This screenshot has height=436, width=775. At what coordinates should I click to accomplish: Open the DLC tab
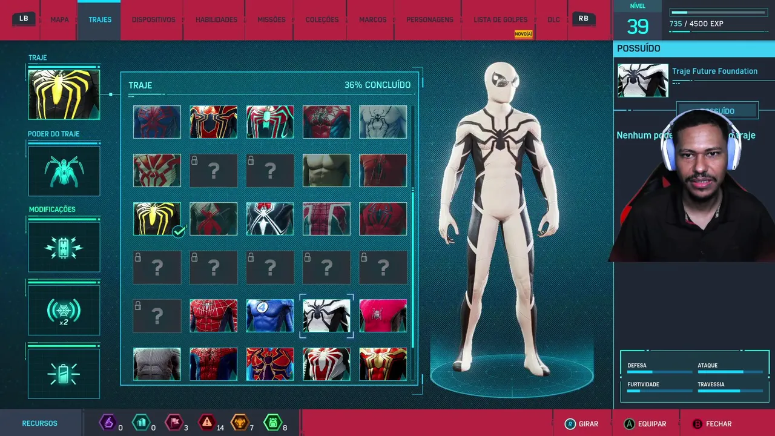[553, 19]
